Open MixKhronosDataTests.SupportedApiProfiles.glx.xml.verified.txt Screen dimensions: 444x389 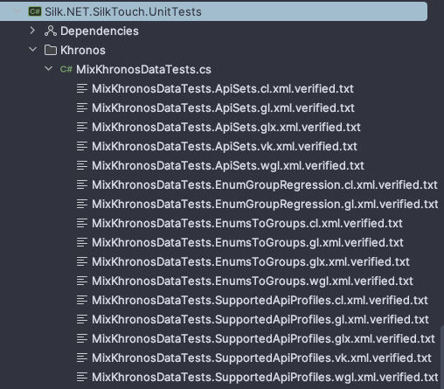263,338
